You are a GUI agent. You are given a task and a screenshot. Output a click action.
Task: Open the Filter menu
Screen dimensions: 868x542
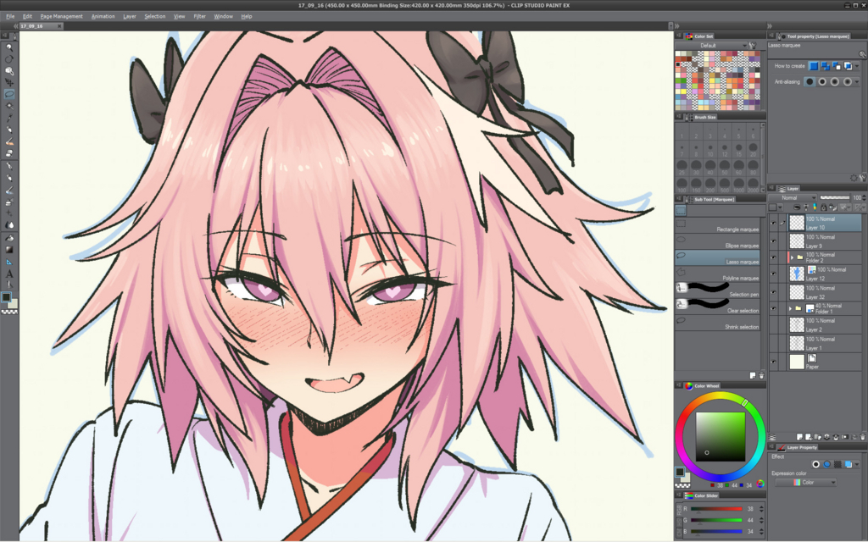coord(200,16)
